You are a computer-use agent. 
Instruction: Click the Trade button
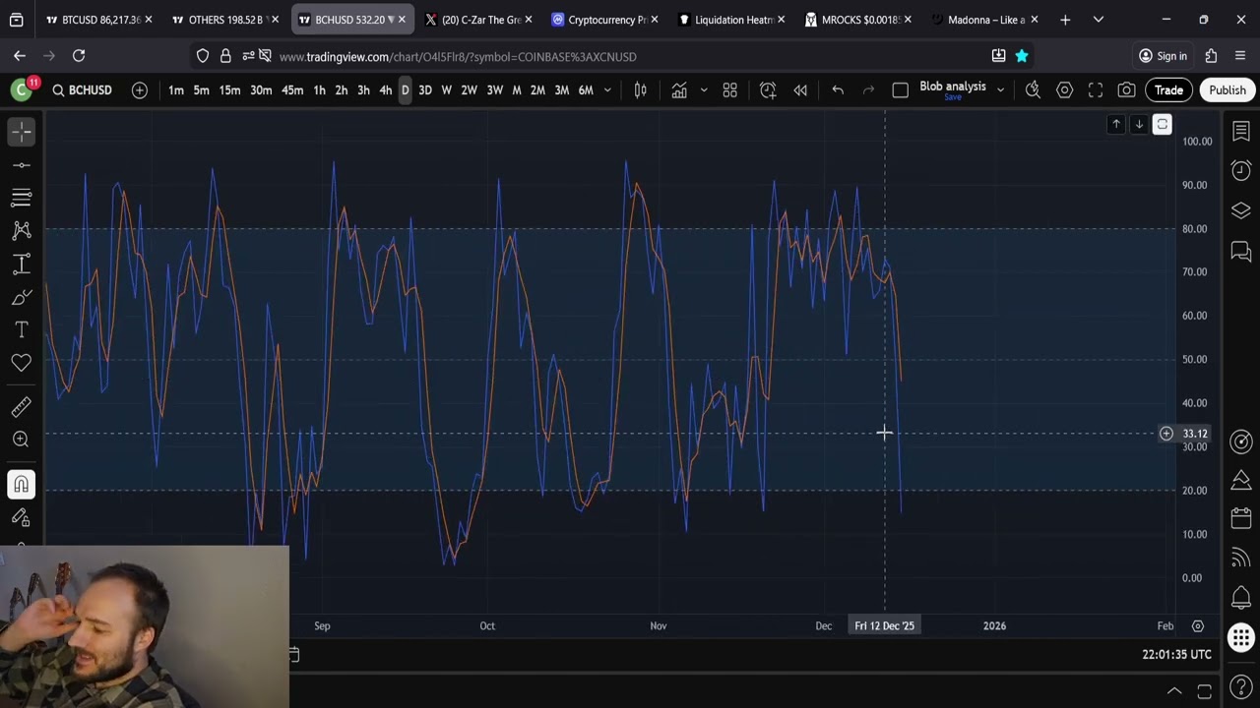click(x=1168, y=90)
